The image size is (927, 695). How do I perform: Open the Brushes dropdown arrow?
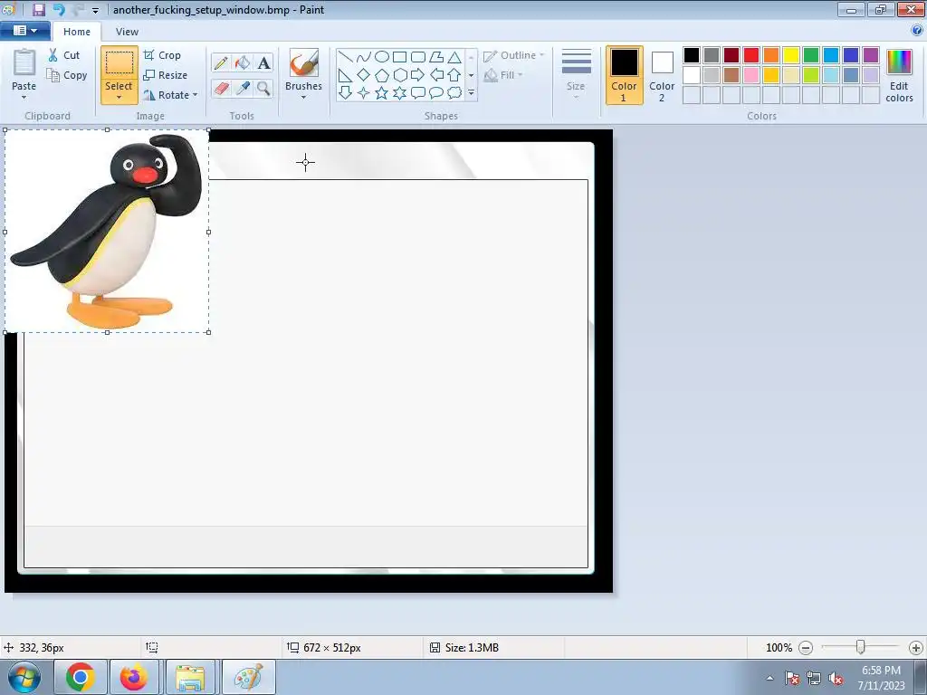pyautogui.click(x=303, y=98)
